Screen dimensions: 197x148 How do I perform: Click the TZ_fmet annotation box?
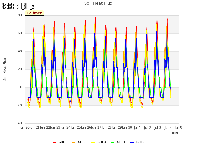(34, 13)
